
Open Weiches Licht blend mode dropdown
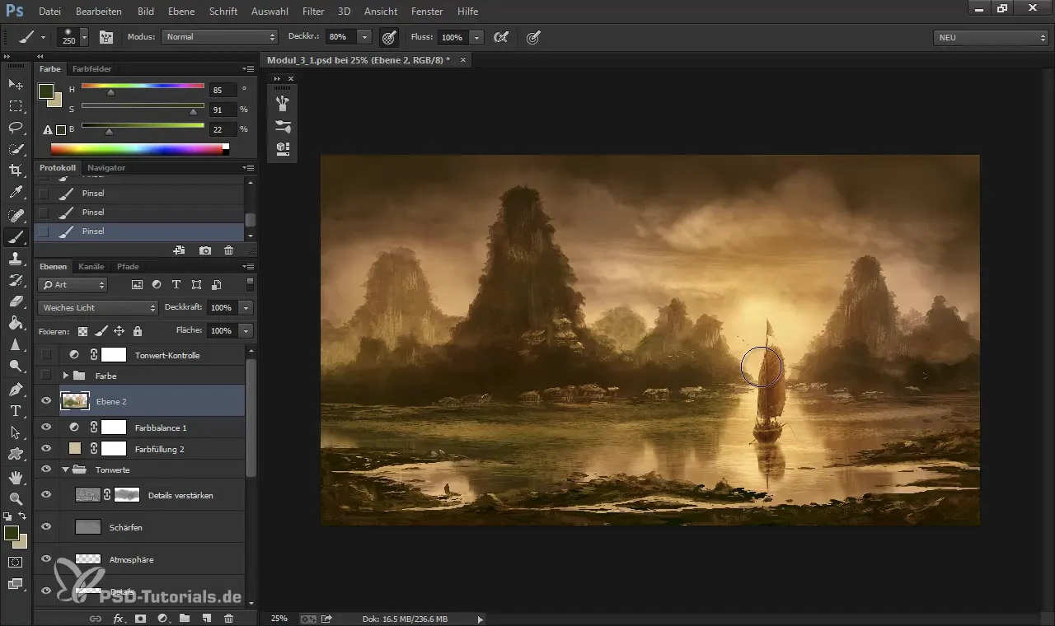click(x=97, y=307)
